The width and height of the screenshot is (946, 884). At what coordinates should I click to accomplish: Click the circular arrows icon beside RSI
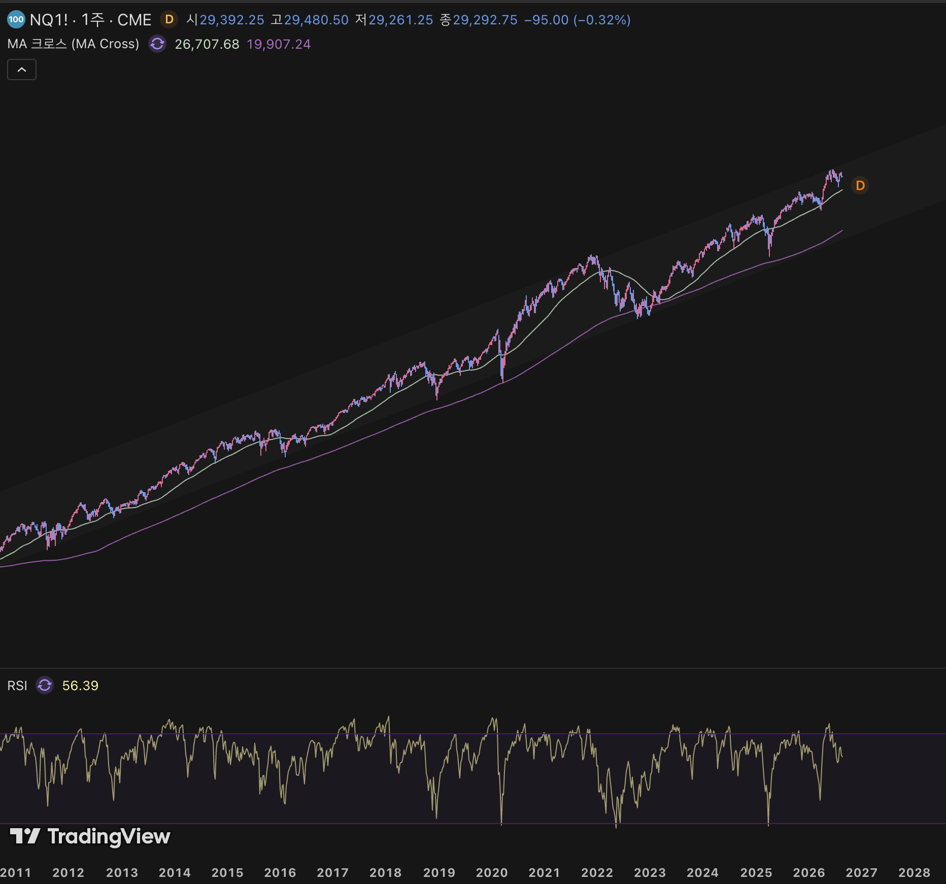pyautogui.click(x=45, y=686)
